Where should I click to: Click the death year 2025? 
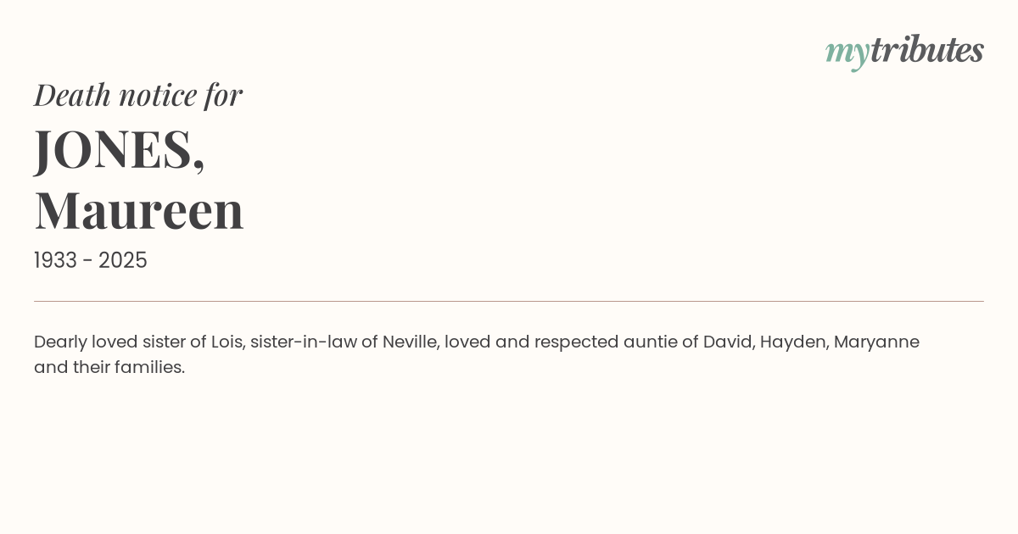[123, 260]
